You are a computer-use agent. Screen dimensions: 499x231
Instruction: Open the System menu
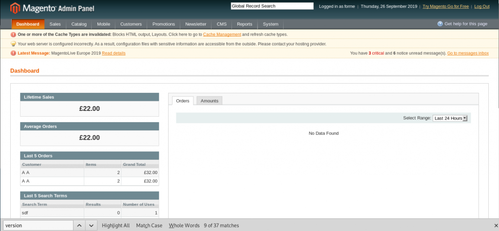[270, 24]
